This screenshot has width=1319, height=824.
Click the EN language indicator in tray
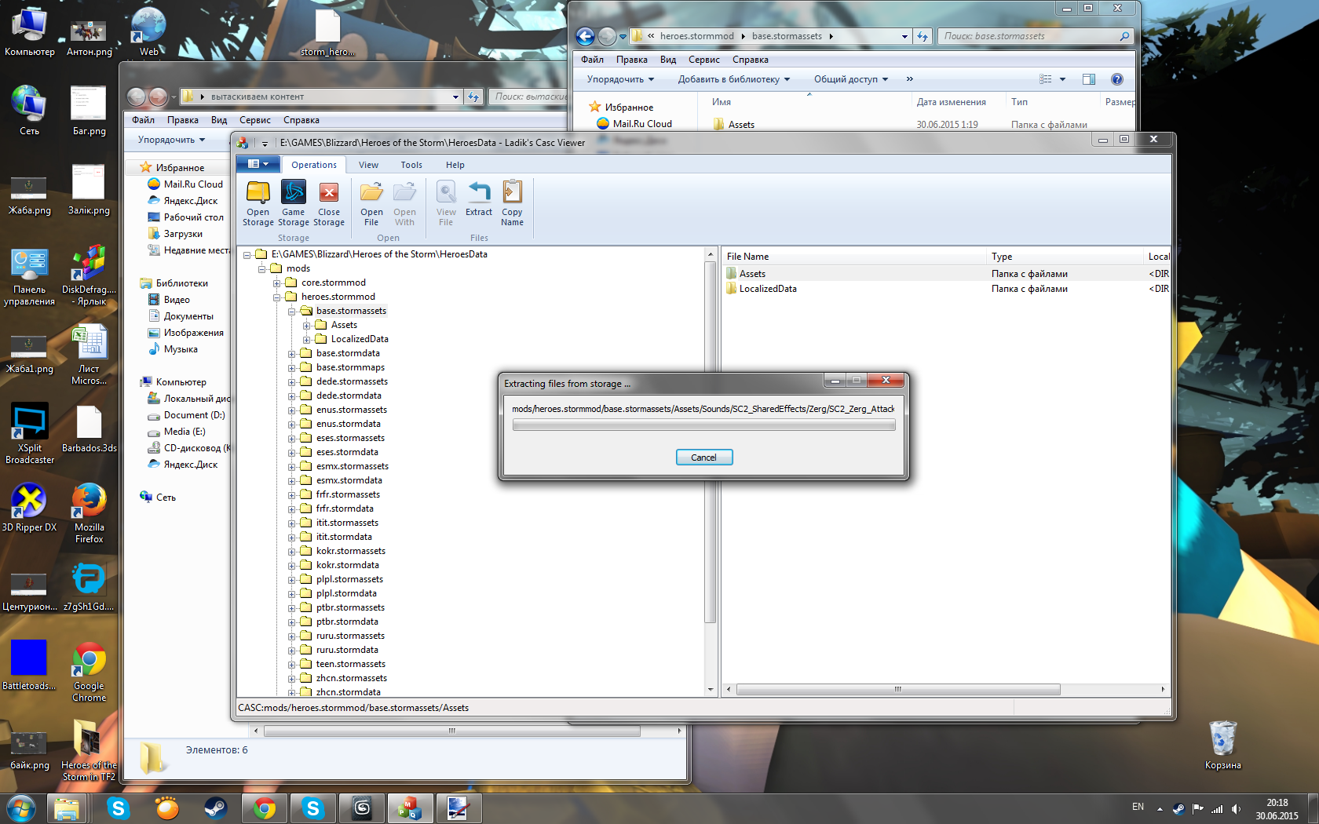[1138, 808]
